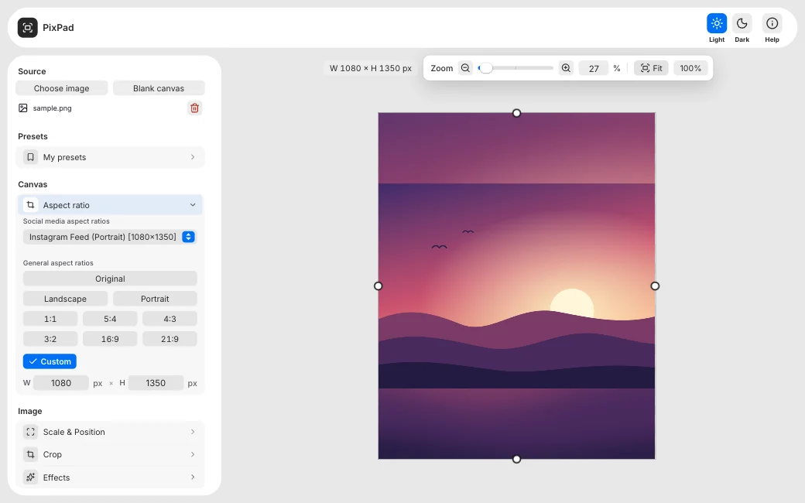Select the 21:9 aspect ratio
The height and width of the screenshot is (503, 805).
click(170, 339)
